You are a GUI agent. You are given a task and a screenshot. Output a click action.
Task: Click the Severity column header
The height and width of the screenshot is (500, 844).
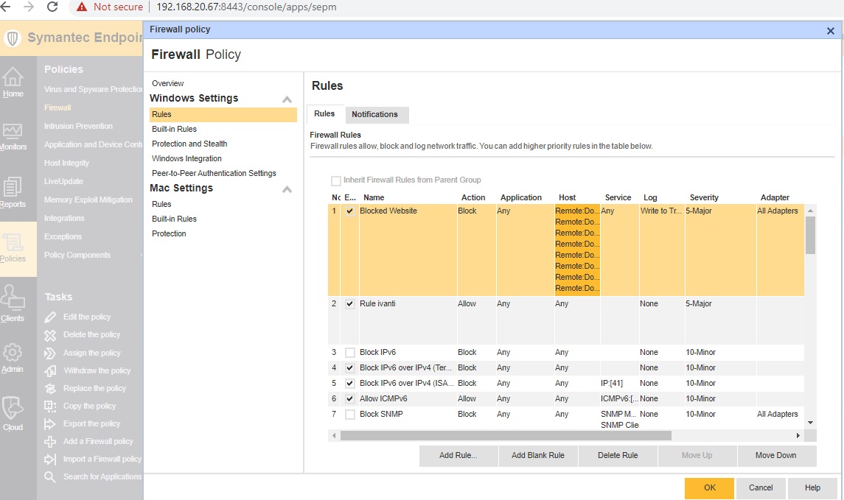click(x=704, y=198)
